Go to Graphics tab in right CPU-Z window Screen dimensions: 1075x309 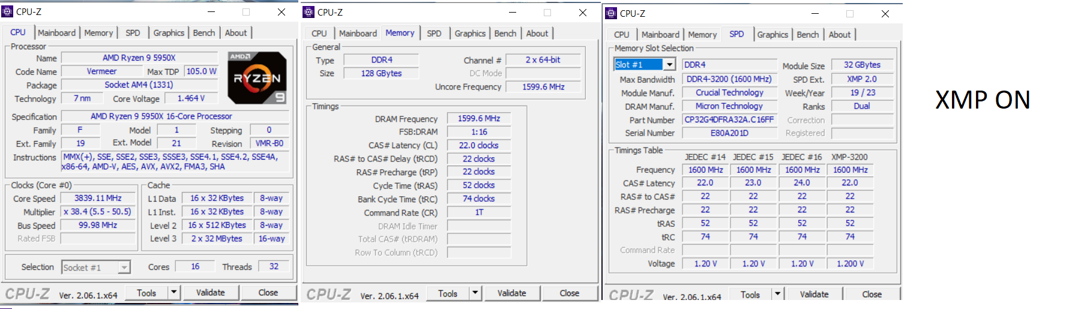(x=772, y=35)
